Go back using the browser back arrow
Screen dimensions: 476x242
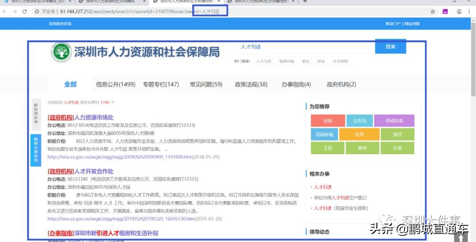pyautogui.click(x=4, y=12)
